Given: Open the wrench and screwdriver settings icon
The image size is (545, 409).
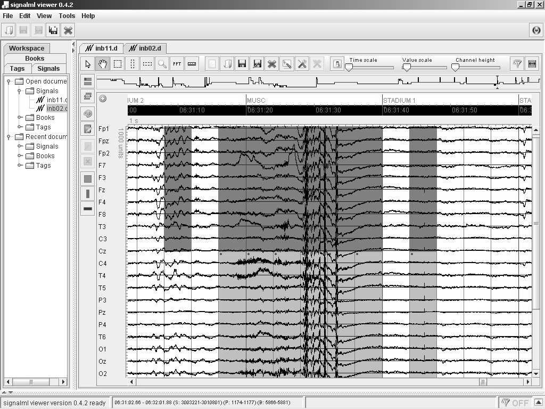Looking at the screenshot, I should click(x=302, y=64).
